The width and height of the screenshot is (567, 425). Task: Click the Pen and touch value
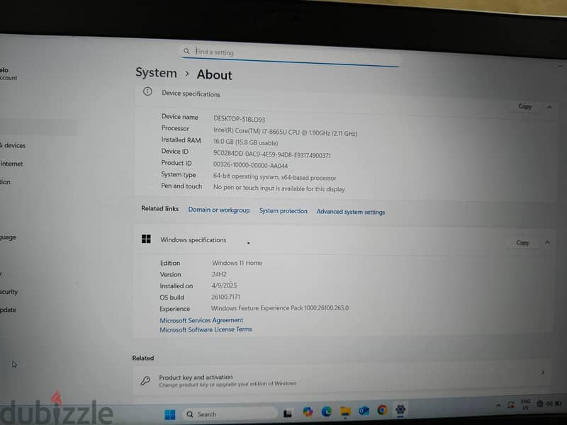point(279,188)
